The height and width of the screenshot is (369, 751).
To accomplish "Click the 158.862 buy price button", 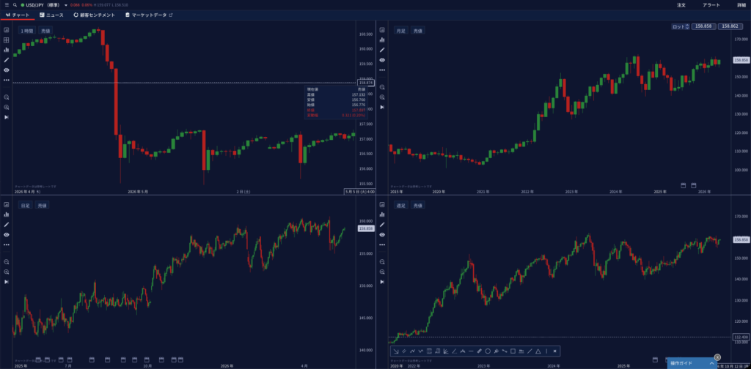I will pyautogui.click(x=730, y=27).
